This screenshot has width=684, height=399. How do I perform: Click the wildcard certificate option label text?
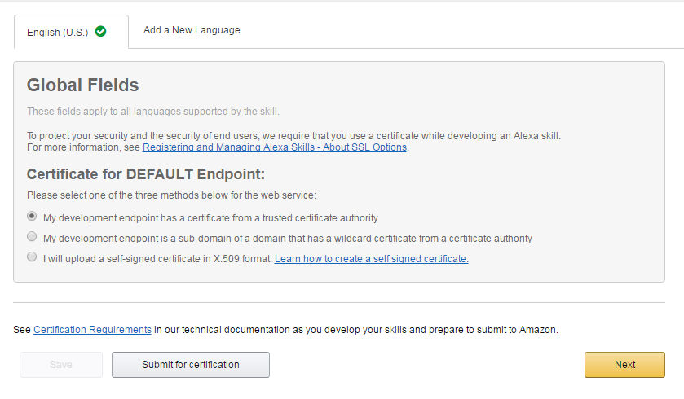[x=288, y=239]
